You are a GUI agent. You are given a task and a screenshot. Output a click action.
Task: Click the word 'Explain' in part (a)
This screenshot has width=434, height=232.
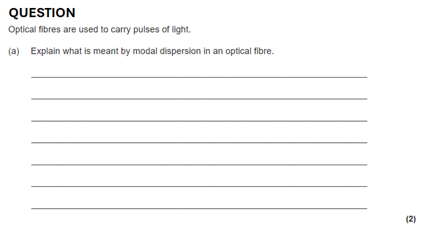[45, 51]
